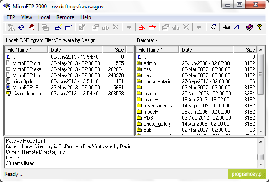Viewport: 269px width, 182px height.
Task: Open the Local menu
Action: [44, 17]
